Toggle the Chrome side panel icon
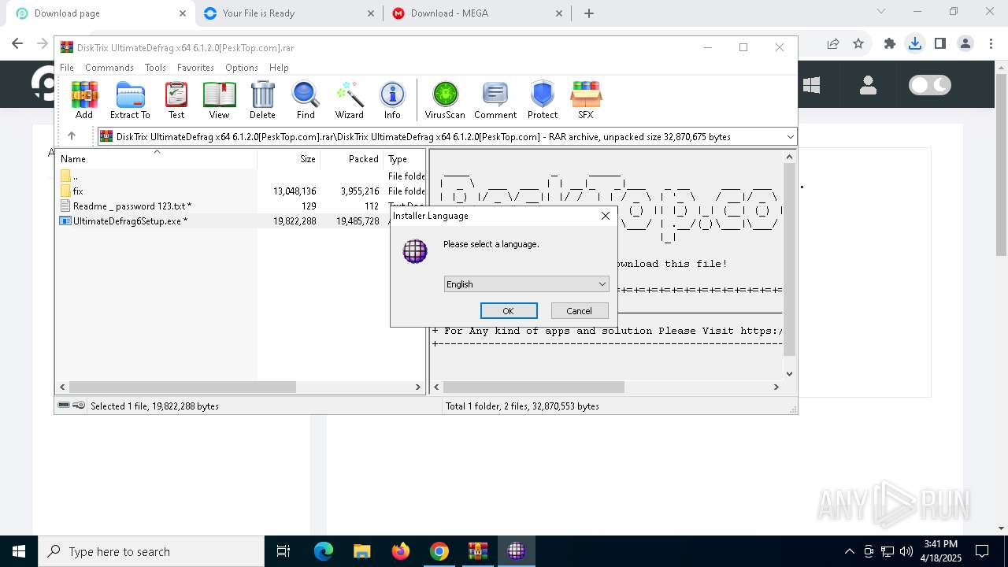Screen dimensions: 1008x567 coord(940,44)
